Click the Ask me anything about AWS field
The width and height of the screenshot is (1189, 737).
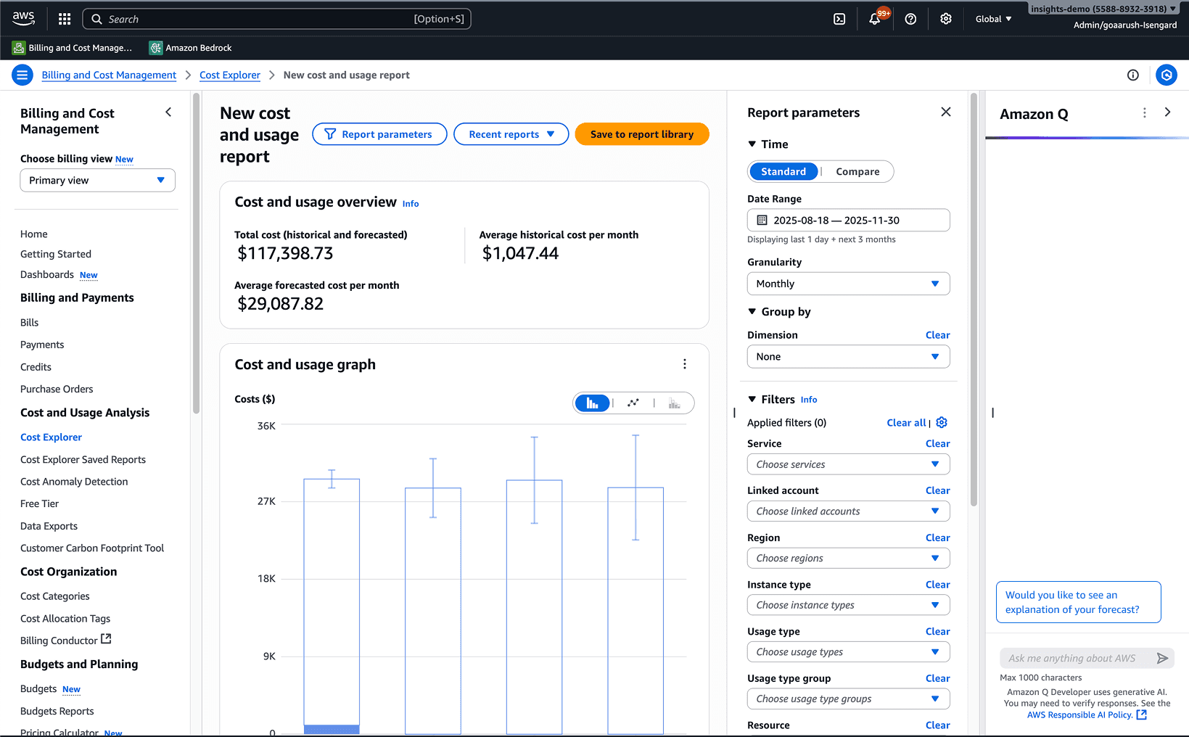pyautogui.click(x=1075, y=659)
